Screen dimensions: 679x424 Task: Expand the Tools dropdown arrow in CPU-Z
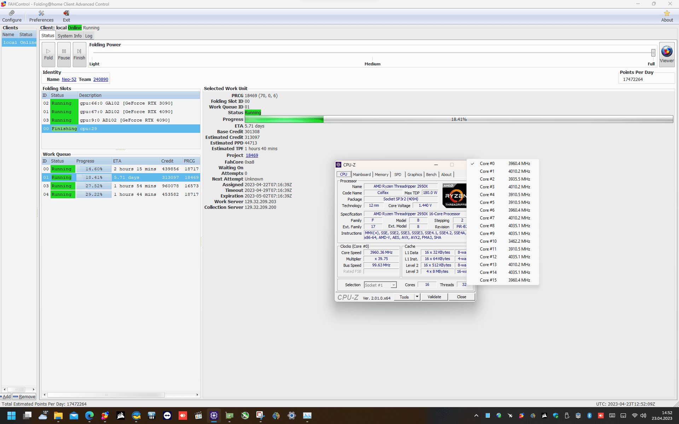point(417,297)
